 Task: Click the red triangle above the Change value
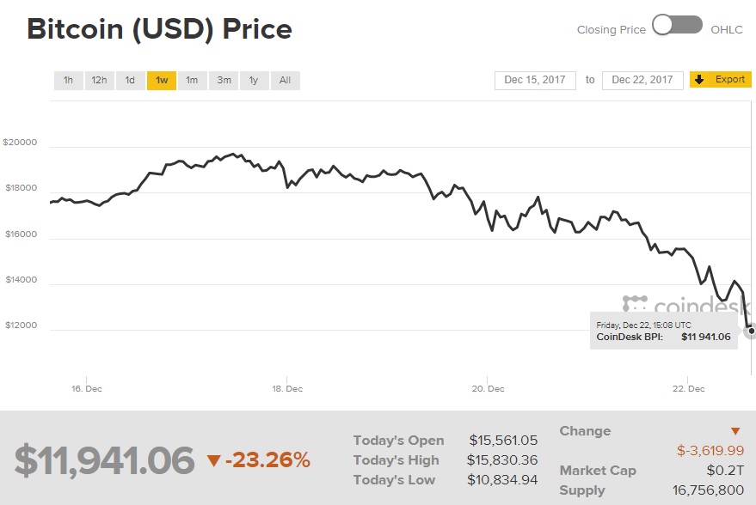pyautogui.click(x=736, y=429)
